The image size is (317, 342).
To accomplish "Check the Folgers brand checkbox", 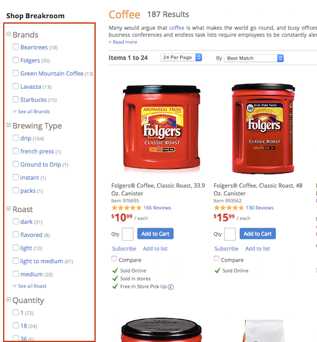I will tap(16, 60).
